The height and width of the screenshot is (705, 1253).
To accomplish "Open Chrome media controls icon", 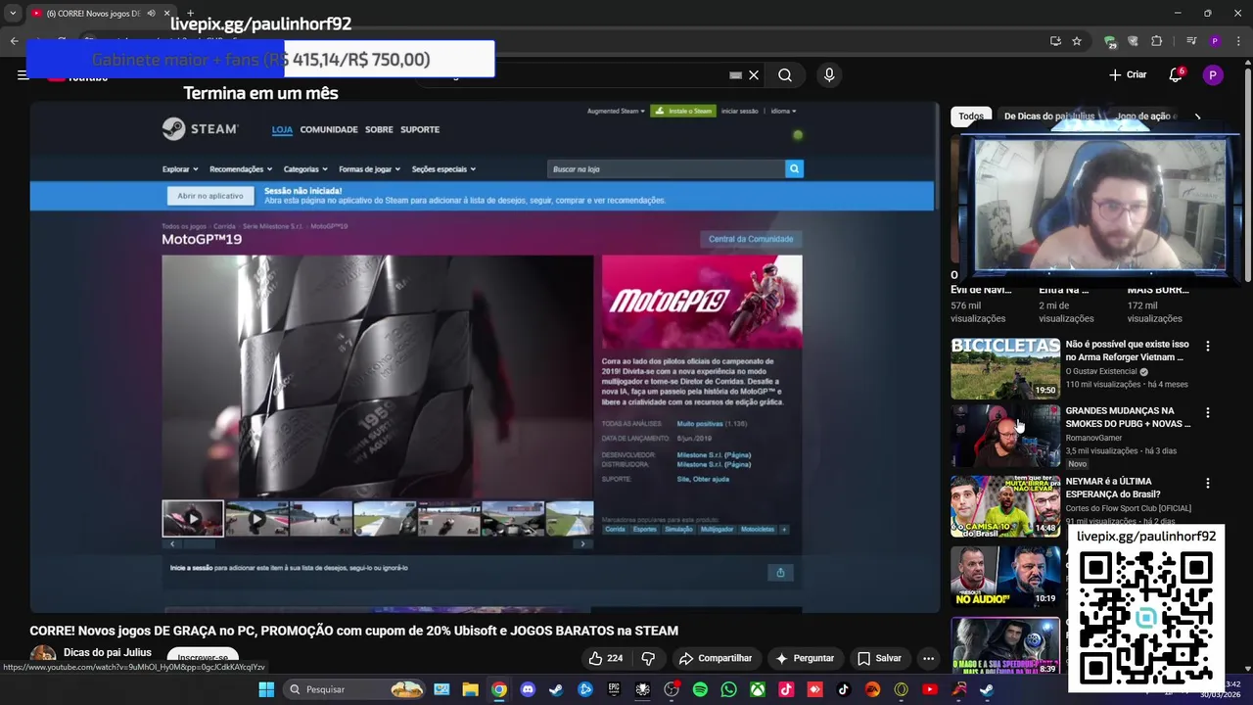I will coord(1191,41).
